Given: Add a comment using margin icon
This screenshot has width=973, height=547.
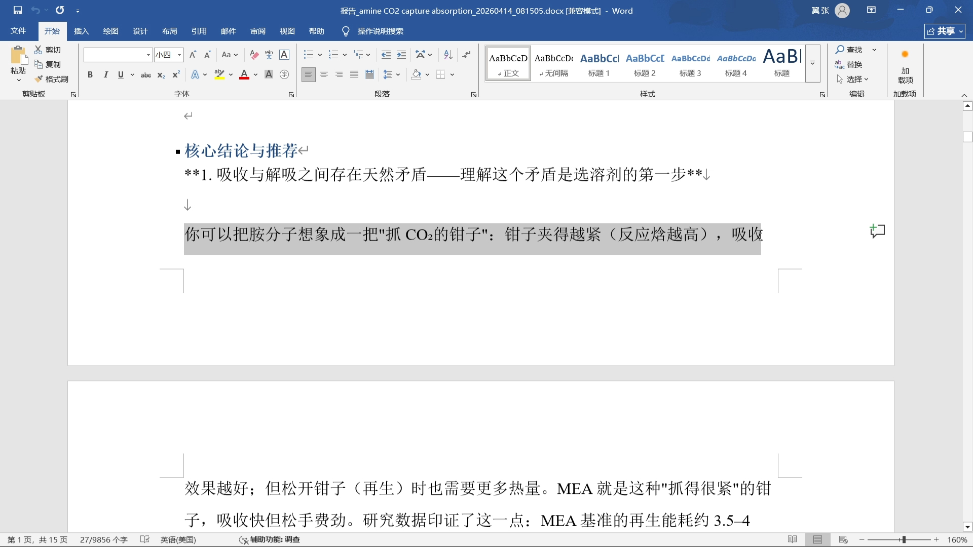Looking at the screenshot, I should click(x=877, y=231).
